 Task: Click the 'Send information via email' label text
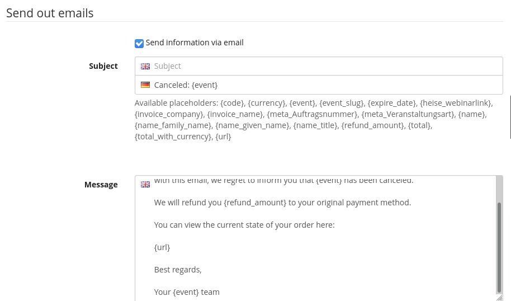pos(195,43)
